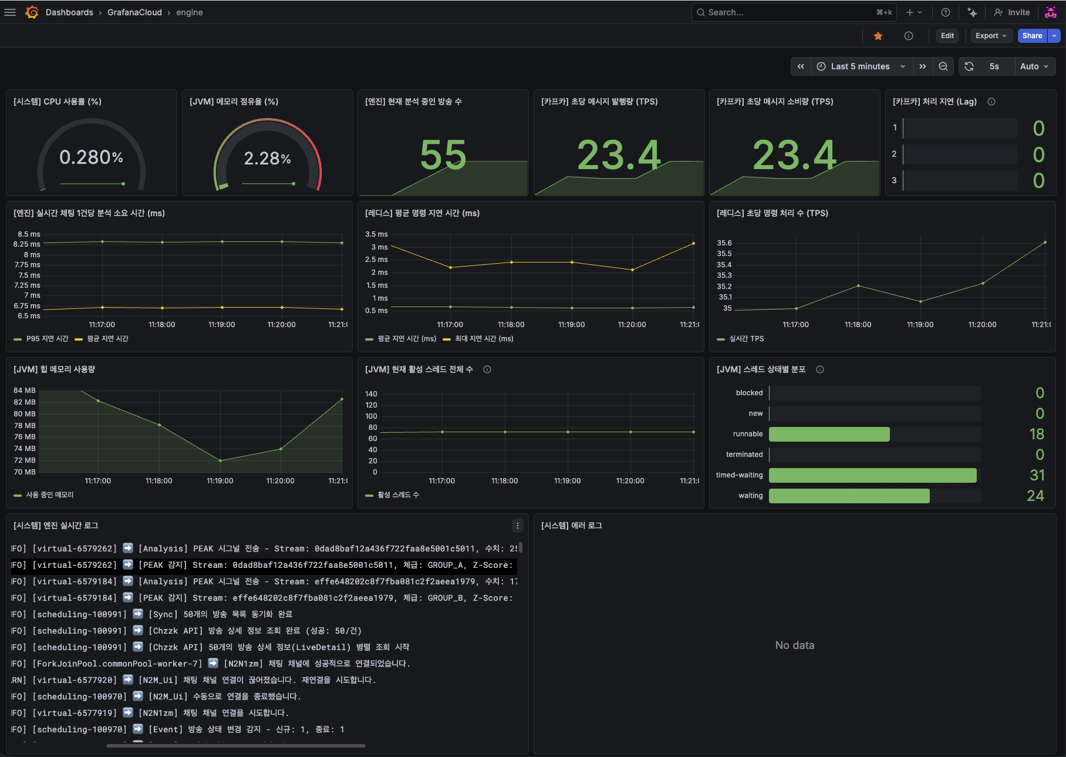Refresh the dashboard now

click(969, 66)
